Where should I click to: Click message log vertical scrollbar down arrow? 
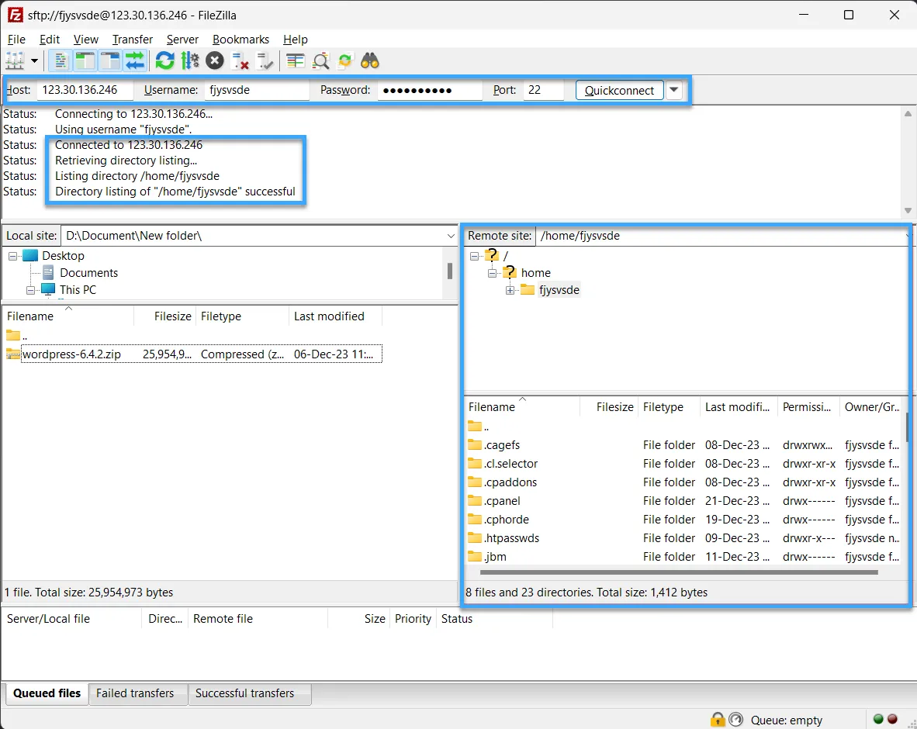(908, 210)
